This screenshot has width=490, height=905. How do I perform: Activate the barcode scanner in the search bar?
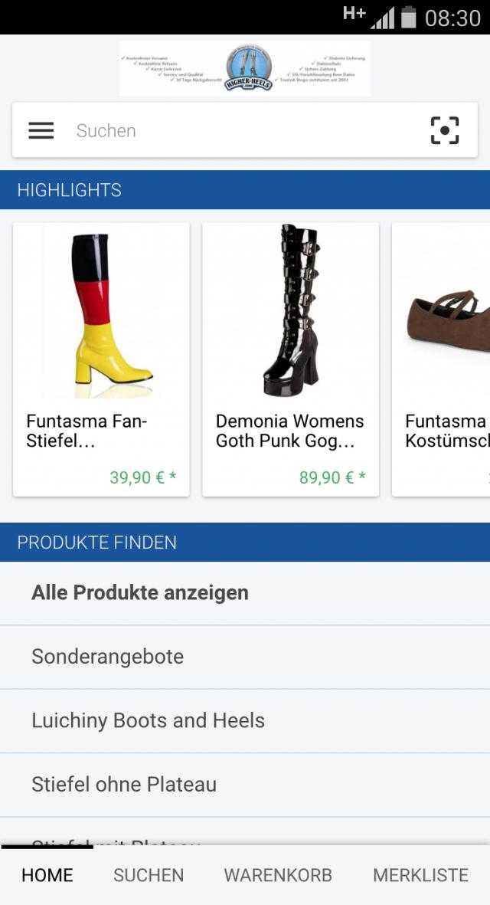(x=446, y=130)
